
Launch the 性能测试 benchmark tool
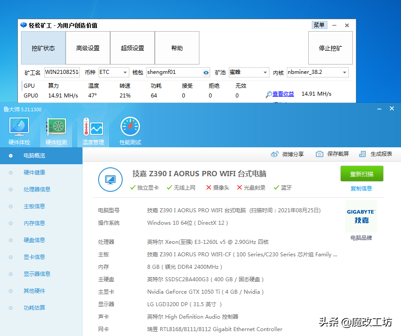click(130, 129)
